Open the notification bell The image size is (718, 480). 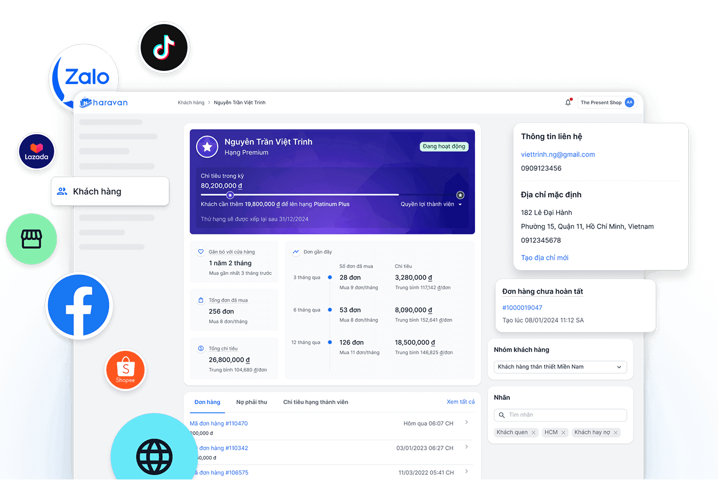coord(568,103)
